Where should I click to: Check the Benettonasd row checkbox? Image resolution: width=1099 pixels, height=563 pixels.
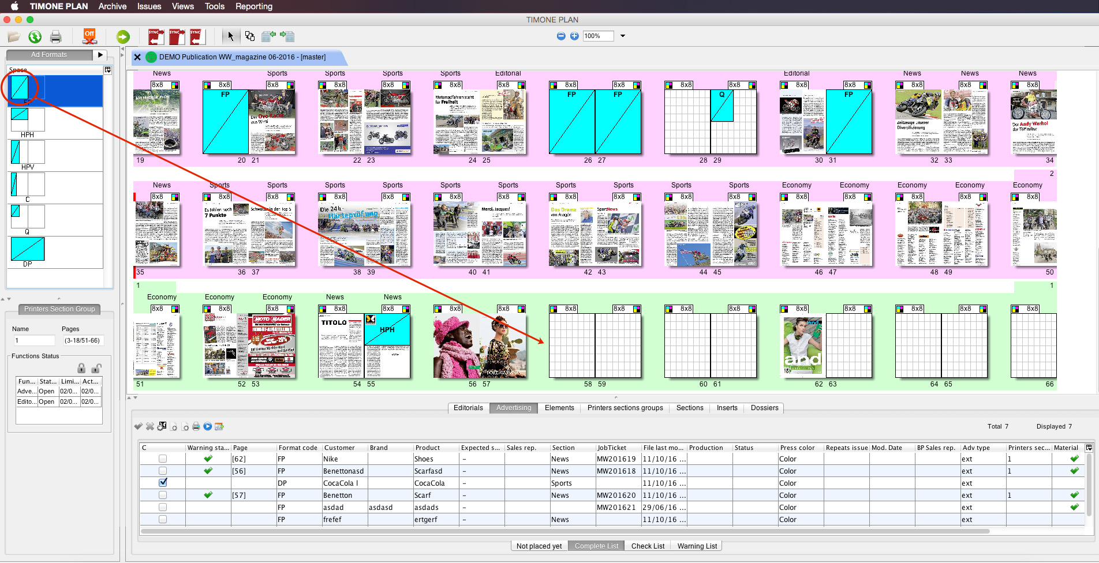click(x=163, y=471)
